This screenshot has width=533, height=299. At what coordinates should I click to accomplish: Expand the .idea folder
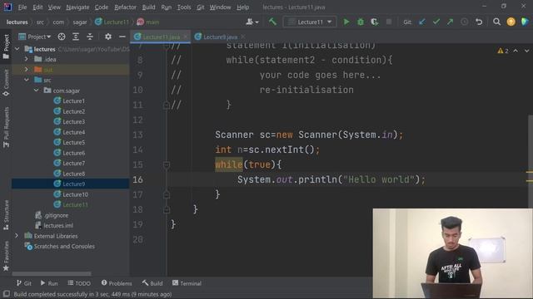(26, 59)
